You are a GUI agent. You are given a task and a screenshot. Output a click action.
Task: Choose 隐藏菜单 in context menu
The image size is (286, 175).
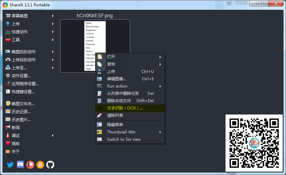click(130, 125)
